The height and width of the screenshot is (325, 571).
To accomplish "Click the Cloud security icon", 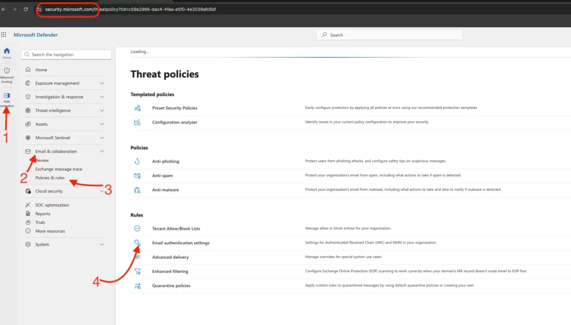I will [28, 191].
